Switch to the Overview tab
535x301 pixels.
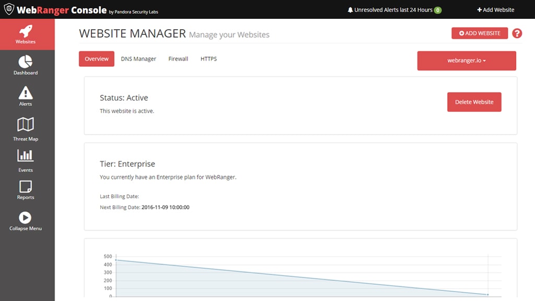coord(97,59)
